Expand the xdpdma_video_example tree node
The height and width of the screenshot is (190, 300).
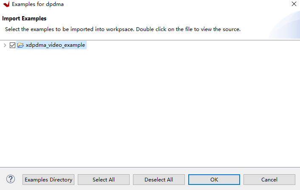(5, 45)
